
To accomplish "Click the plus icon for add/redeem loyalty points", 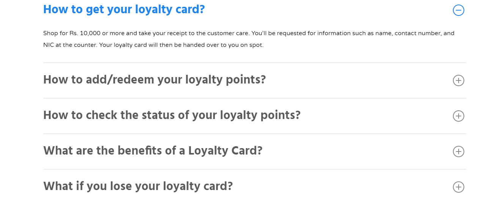I will coord(458,80).
